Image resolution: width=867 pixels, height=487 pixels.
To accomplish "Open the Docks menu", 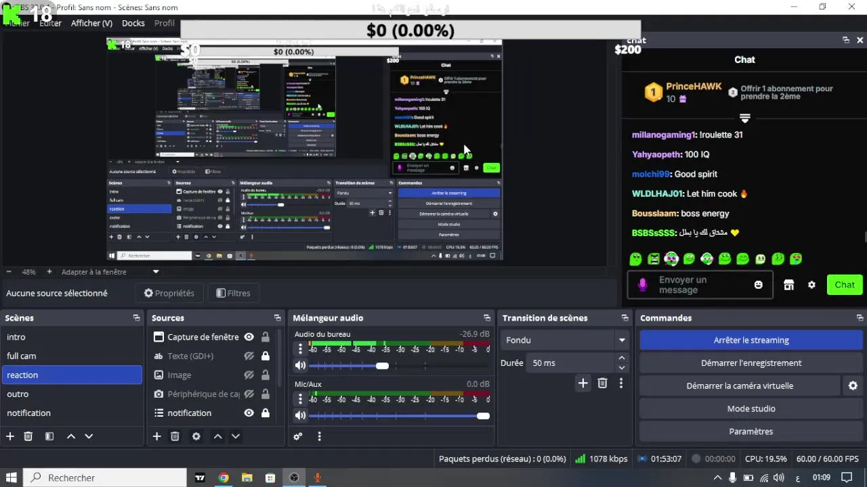I will tap(133, 23).
